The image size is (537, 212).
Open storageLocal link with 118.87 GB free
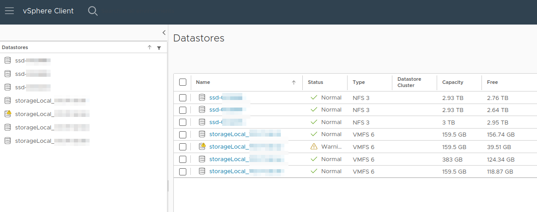[x=247, y=171]
